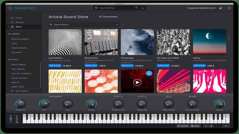Add Cloudscape bank to cart
The image size is (239, 134).
click(127, 65)
